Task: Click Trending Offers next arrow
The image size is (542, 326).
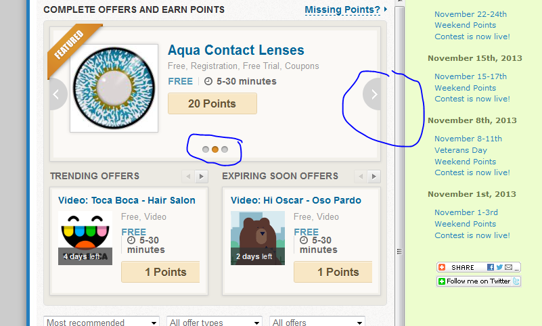Action: click(x=201, y=177)
